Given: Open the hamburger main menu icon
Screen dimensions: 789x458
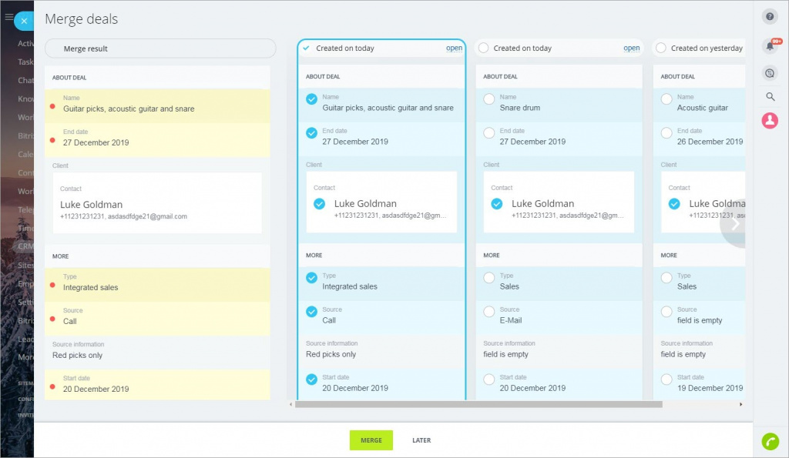Looking at the screenshot, I should tap(8, 17).
